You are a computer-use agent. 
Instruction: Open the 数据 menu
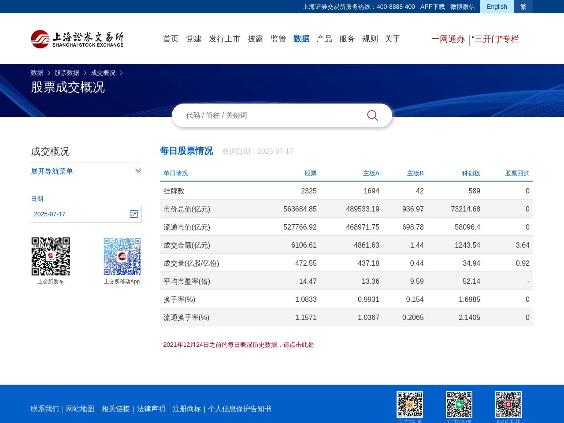click(301, 39)
